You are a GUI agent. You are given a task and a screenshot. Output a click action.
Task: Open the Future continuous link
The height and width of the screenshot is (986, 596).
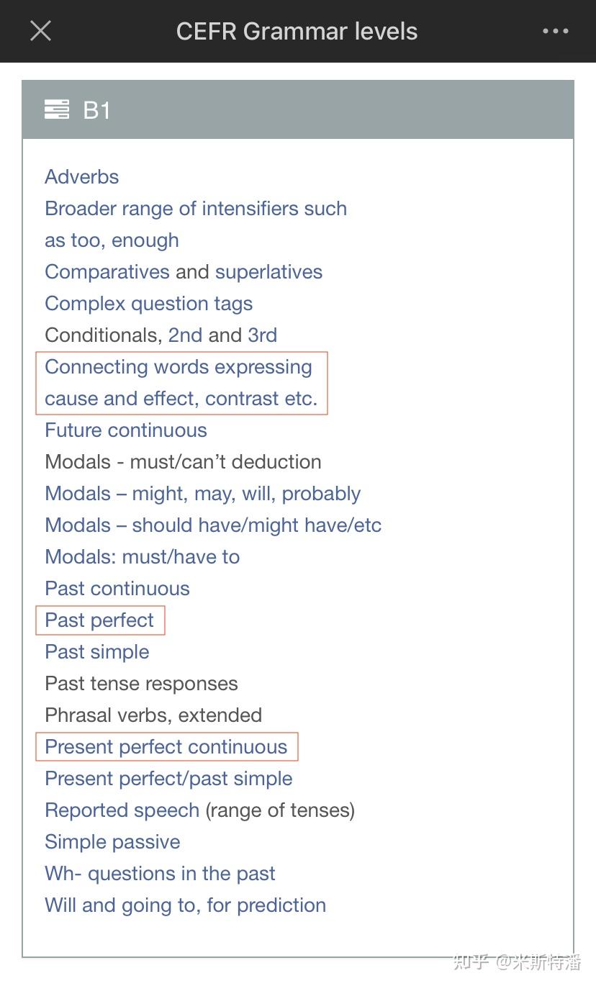click(126, 430)
